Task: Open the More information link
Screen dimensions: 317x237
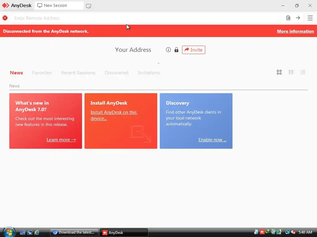Action: click(x=295, y=31)
